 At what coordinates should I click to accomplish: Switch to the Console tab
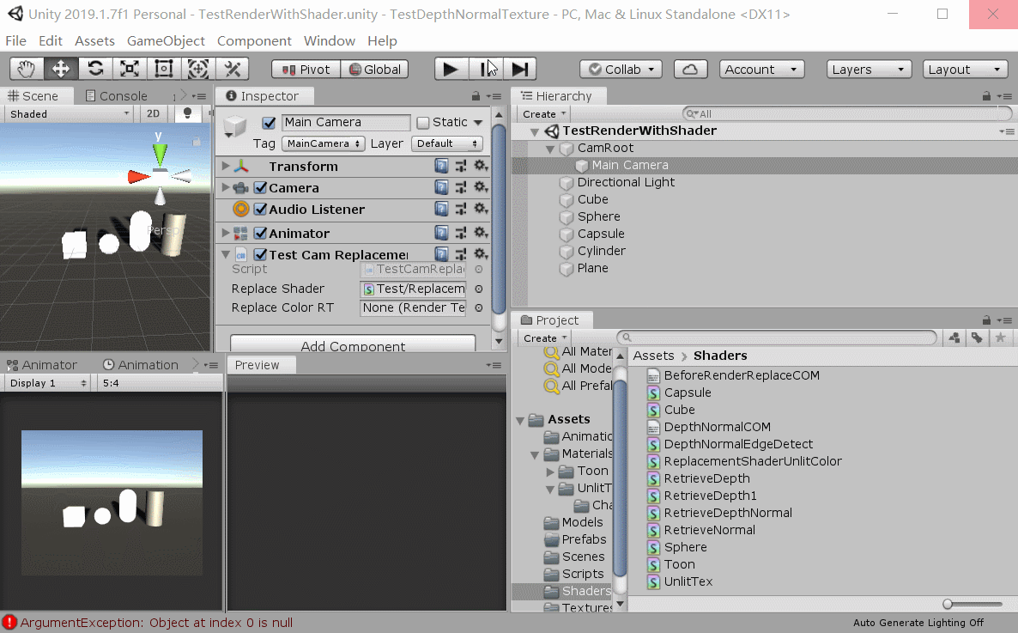click(x=116, y=96)
